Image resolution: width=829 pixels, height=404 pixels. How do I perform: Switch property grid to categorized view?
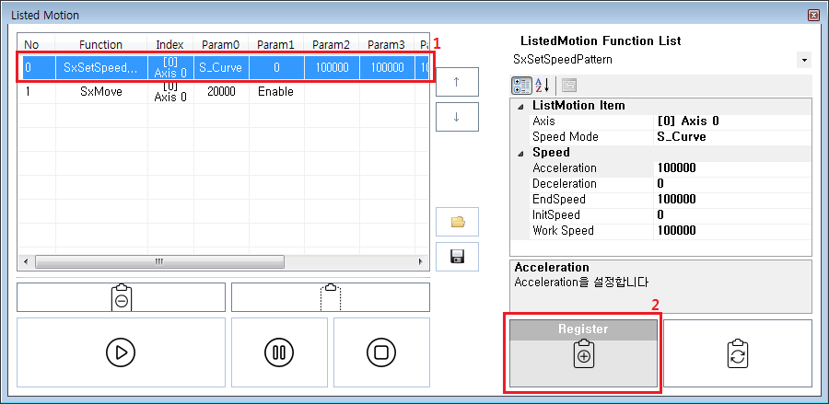[521, 86]
